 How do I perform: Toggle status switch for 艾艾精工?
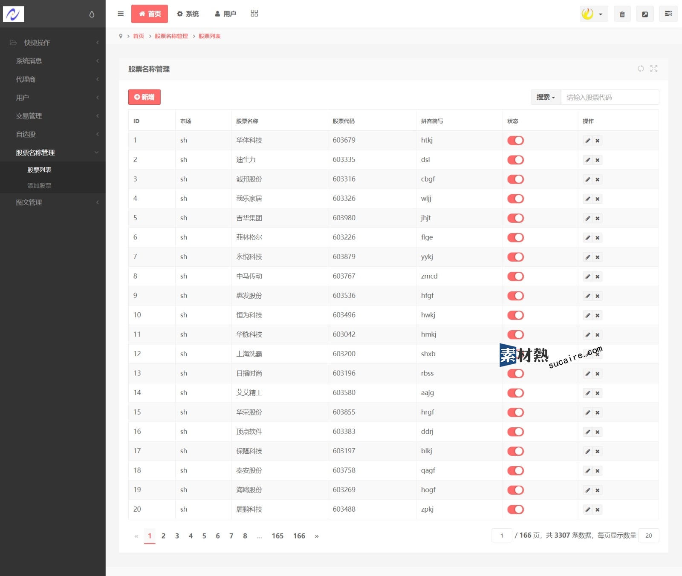(515, 393)
